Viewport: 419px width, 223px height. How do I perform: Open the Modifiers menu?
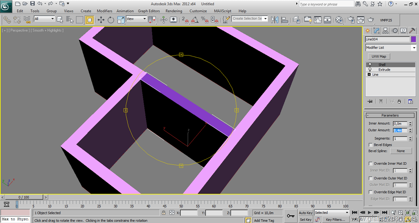[104, 11]
